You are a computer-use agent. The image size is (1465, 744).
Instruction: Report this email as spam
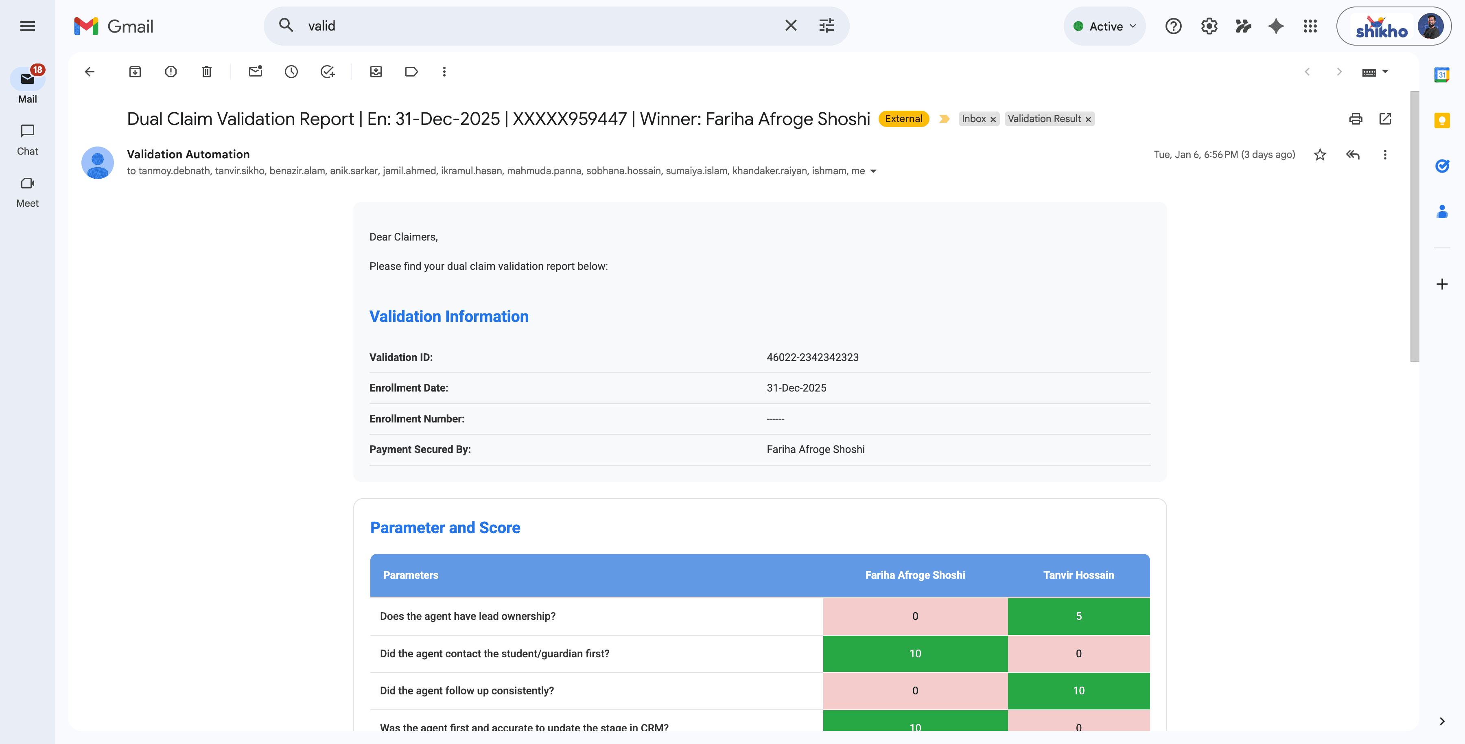[171, 72]
